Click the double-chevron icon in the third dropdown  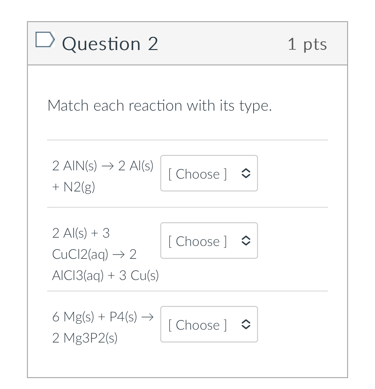click(246, 325)
